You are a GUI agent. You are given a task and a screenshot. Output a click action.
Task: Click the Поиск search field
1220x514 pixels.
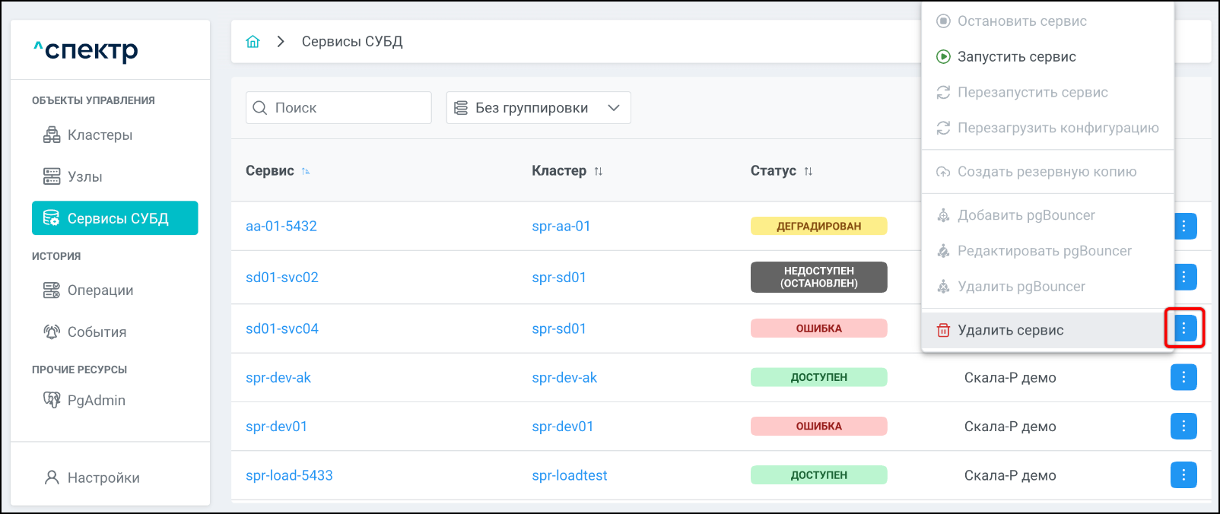pyautogui.click(x=338, y=108)
